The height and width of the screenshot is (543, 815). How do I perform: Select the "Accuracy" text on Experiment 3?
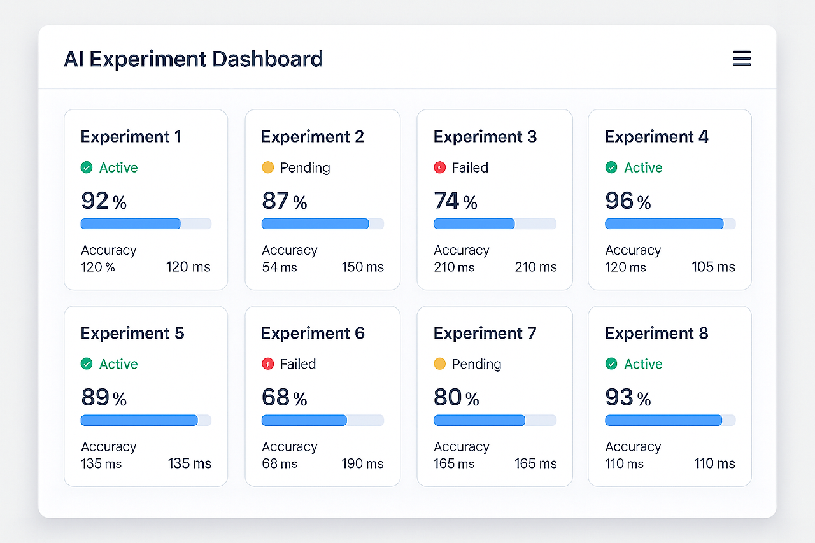click(x=462, y=250)
